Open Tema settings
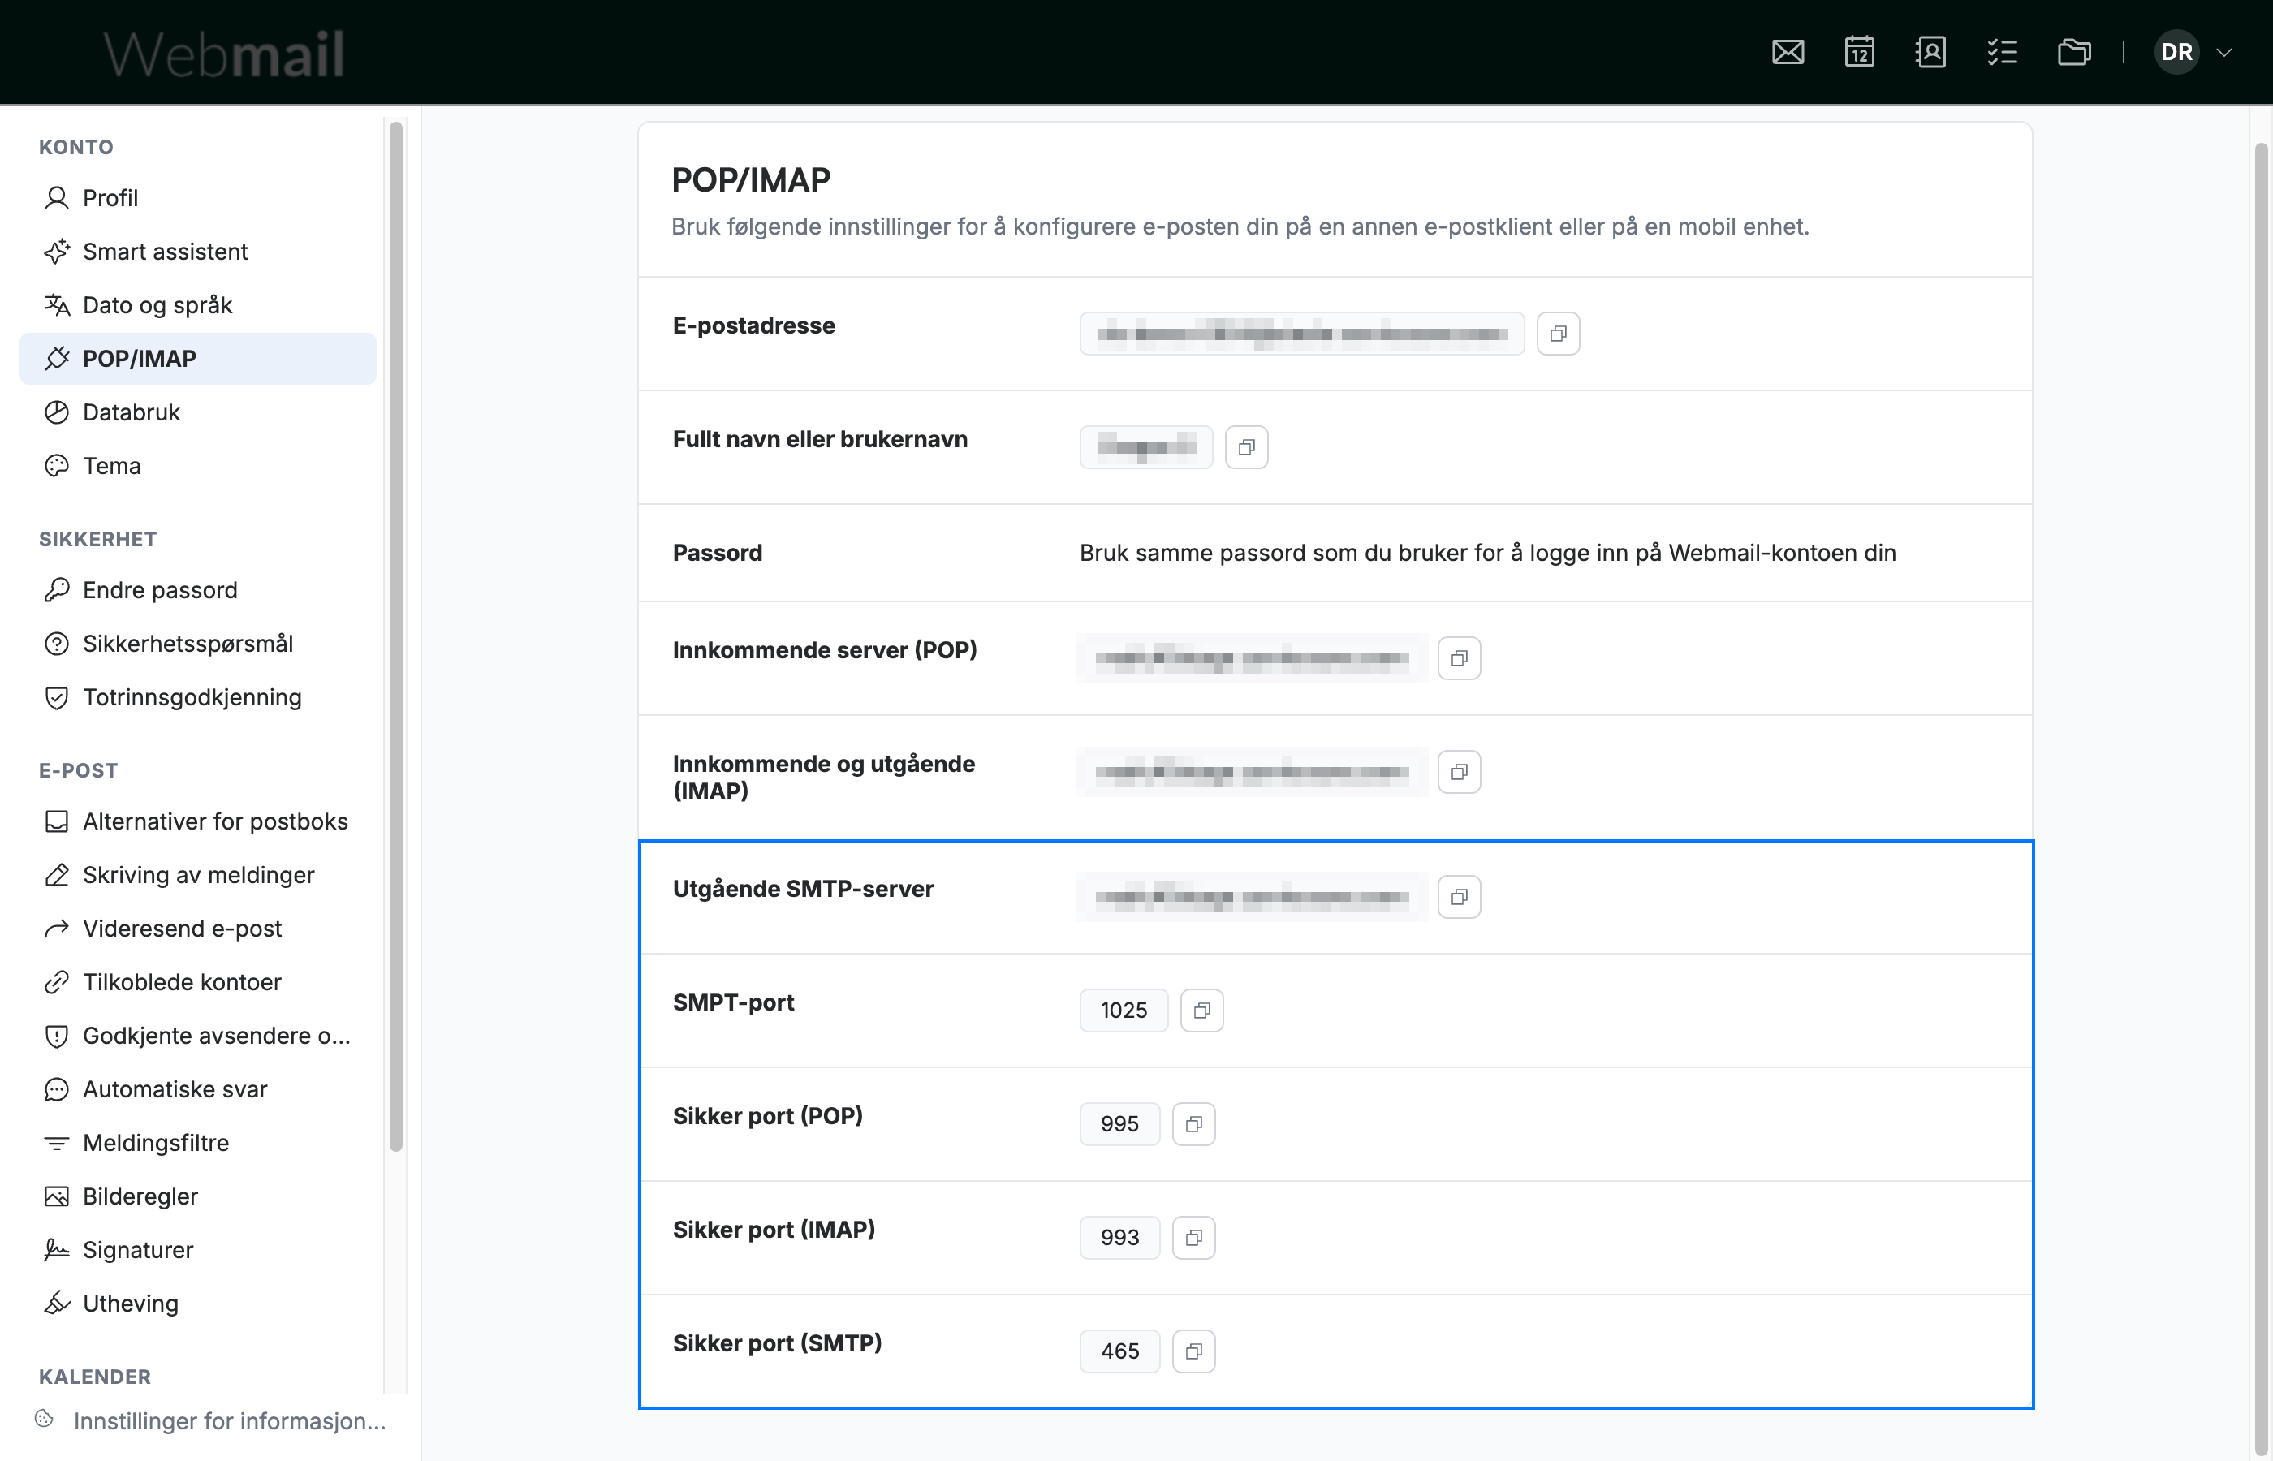2273x1461 pixels. [197, 466]
